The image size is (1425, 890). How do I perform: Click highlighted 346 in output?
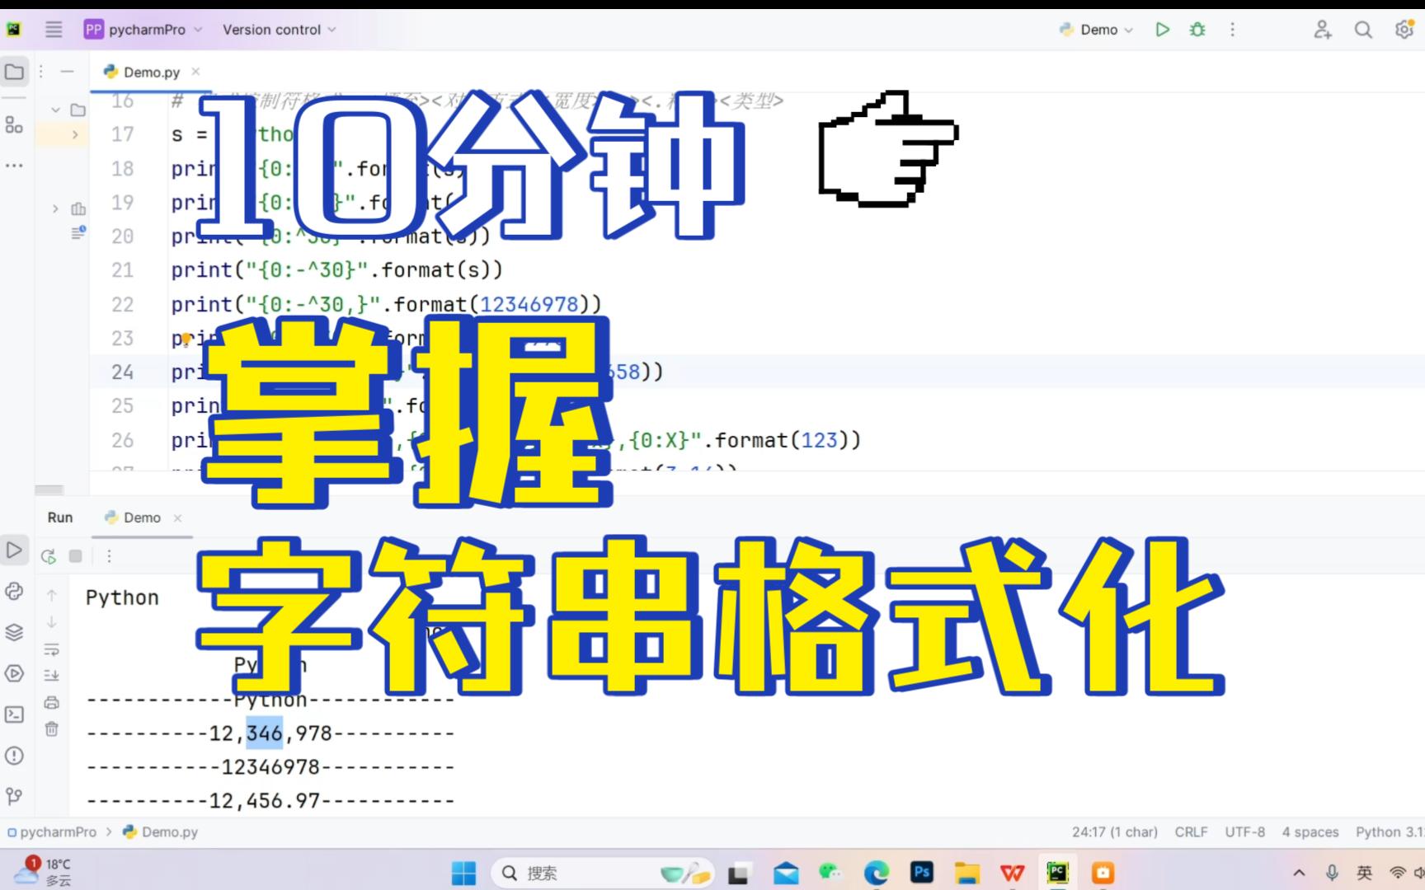coord(264,733)
